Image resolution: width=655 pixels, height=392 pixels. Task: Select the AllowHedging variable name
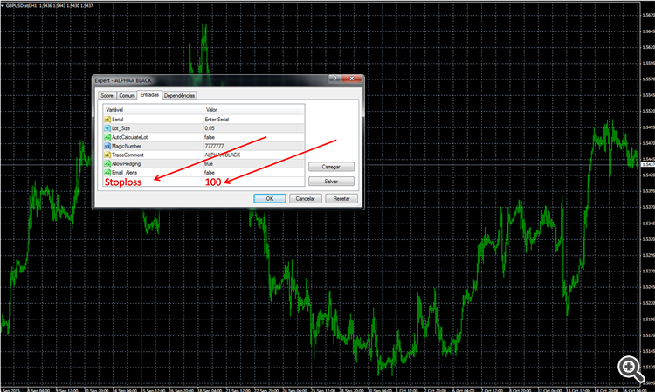click(126, 163)
